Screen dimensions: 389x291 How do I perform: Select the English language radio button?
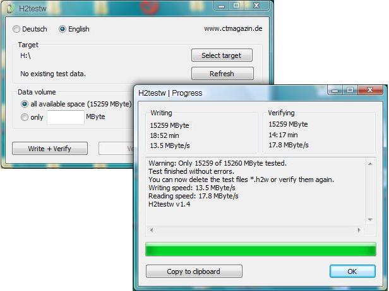pos(63,29)
